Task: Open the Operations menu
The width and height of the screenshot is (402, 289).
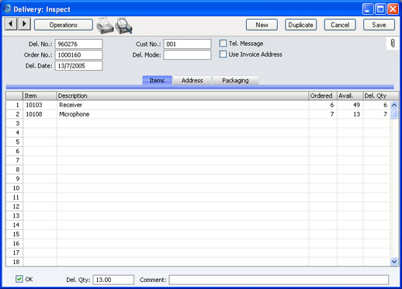Action: coord(64,25)
